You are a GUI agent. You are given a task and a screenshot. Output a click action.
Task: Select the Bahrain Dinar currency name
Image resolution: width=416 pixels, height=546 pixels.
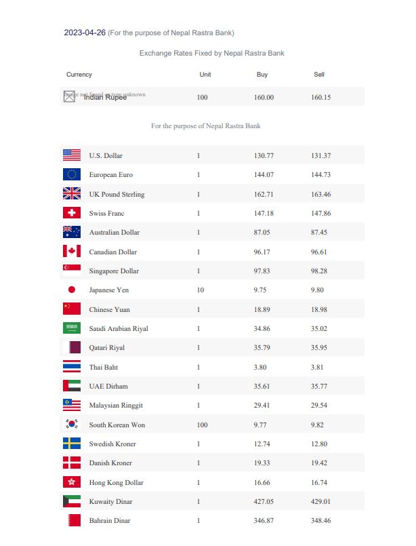[110, 520]
